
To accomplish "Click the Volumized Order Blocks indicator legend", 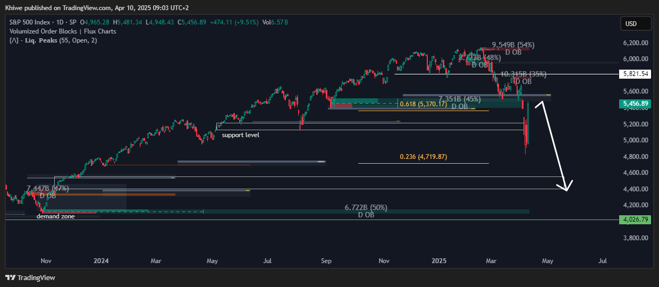I will (63, 31).
